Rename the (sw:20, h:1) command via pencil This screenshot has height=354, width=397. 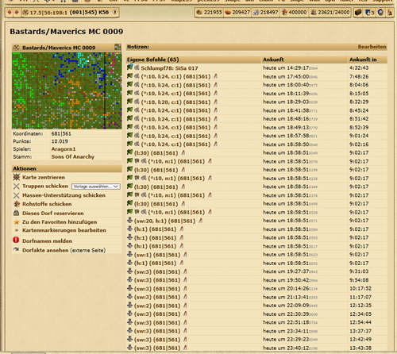coord(201,221)
